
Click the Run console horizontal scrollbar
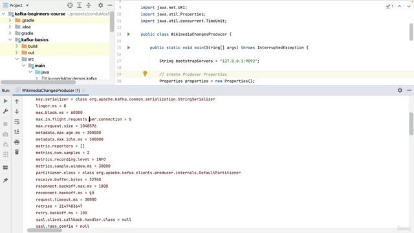click(x=45, y=230)
